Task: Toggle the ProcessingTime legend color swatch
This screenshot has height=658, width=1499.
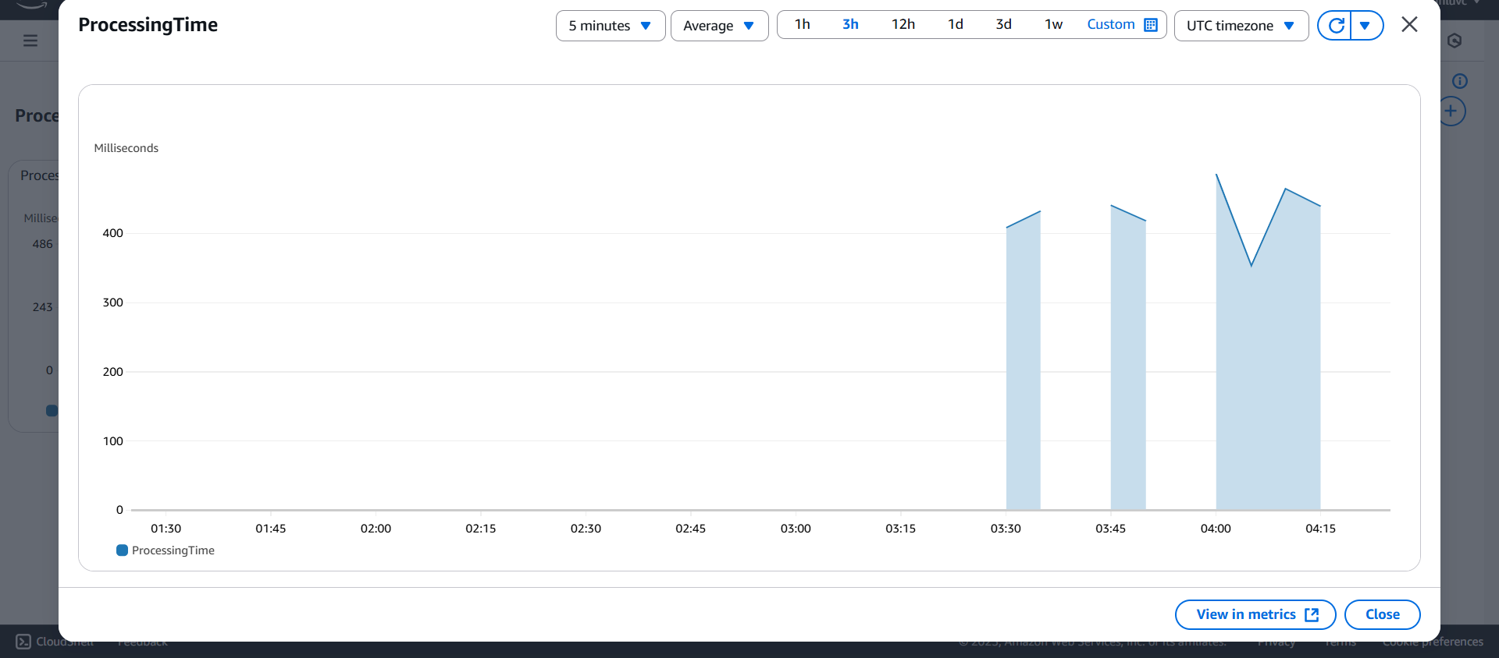Action: 122,550
